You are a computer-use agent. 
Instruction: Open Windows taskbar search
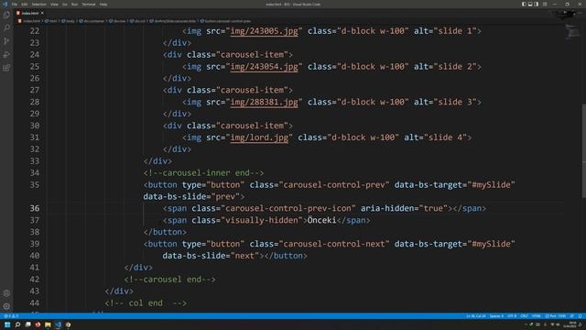coord(17,324)
